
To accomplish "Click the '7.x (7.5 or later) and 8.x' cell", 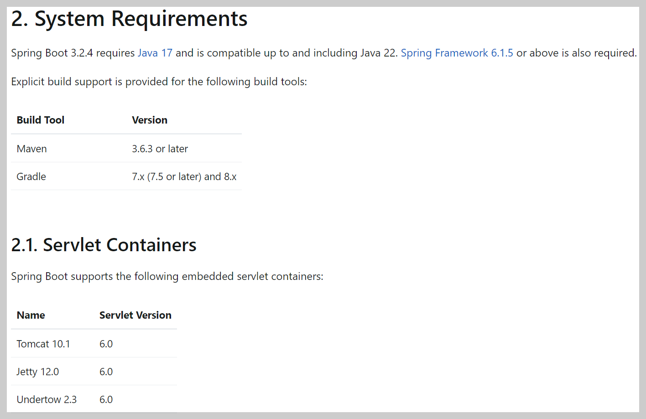I will point(184,176).
